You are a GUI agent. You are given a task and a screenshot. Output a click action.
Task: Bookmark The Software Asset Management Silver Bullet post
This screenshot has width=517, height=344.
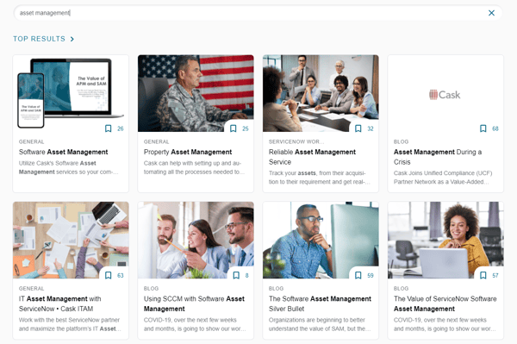click(x=358, y=275)
